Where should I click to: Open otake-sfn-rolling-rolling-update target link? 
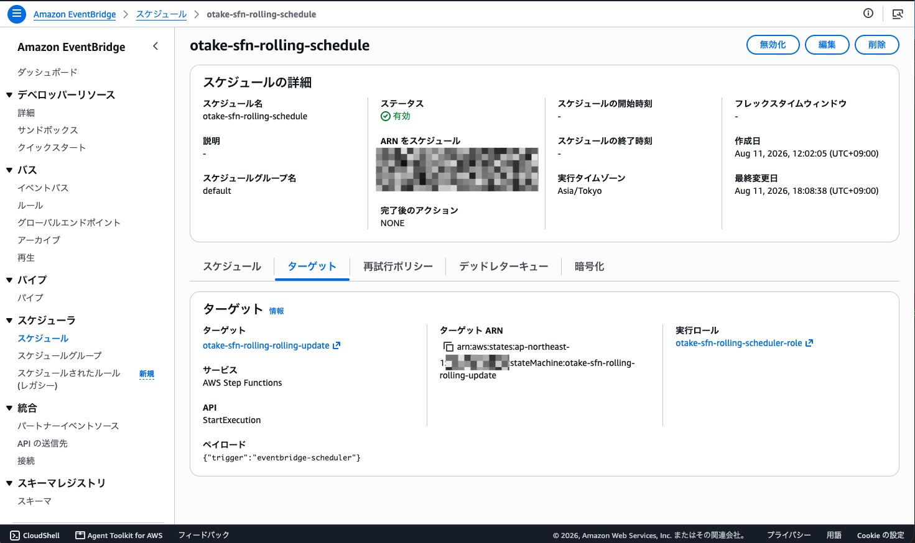(271, 345)
